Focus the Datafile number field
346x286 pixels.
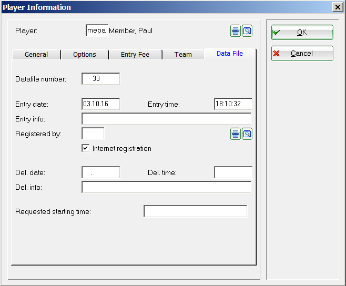pyautogui.click(x=100, y=79)
